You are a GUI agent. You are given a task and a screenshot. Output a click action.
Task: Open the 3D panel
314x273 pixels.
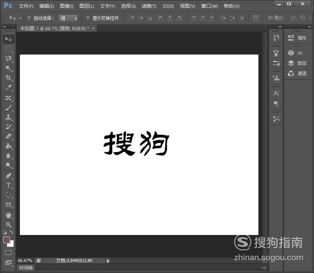pos(295,53)
